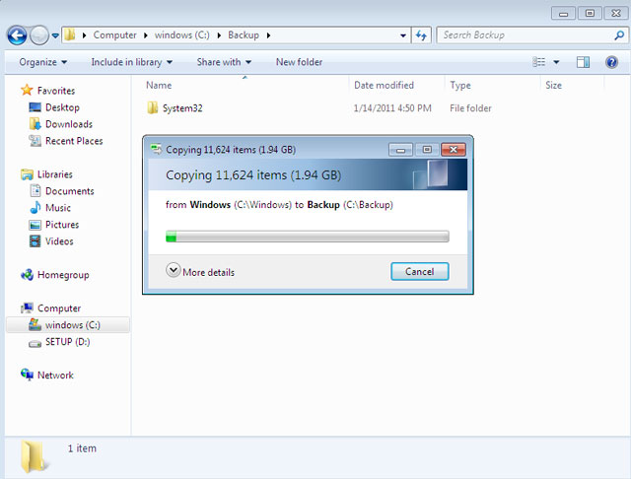Select Network in navigation pane

click(55, 376)
